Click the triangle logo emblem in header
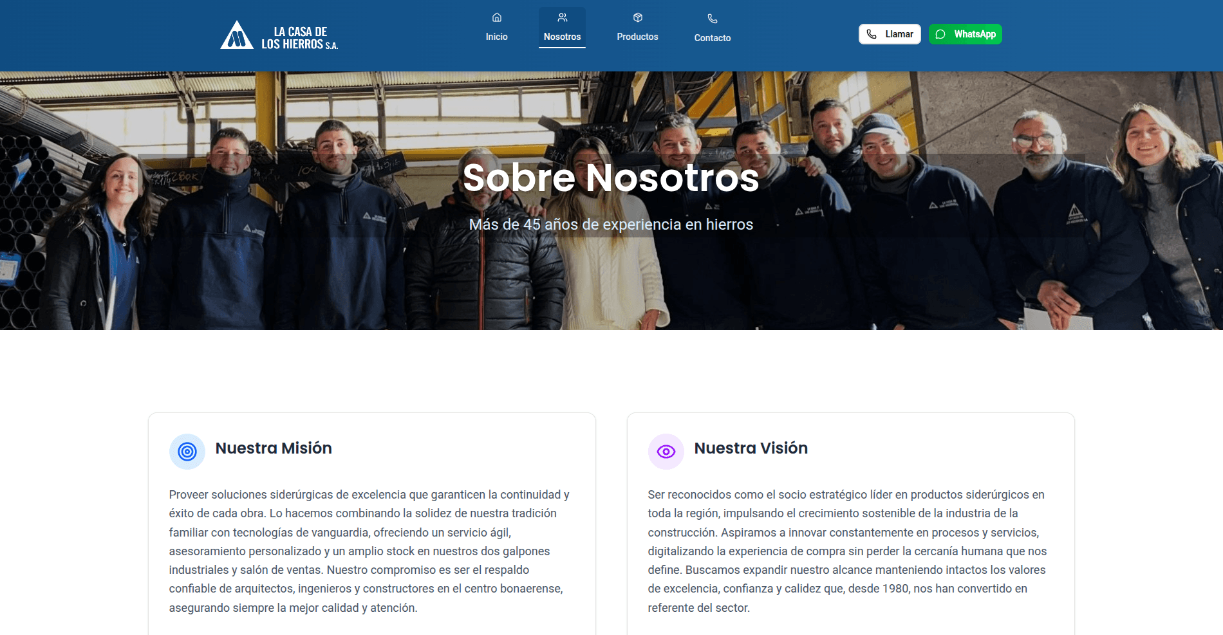Screen dimensions: 1223x635 (236, 35)
